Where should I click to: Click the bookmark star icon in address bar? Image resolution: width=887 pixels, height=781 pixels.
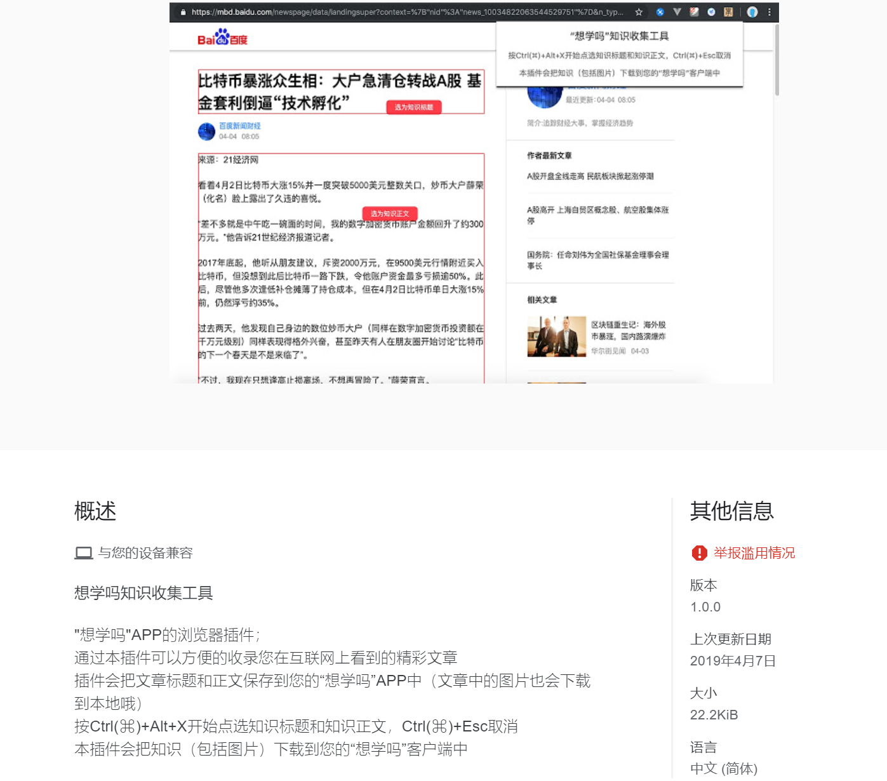(x=639, y=12)
